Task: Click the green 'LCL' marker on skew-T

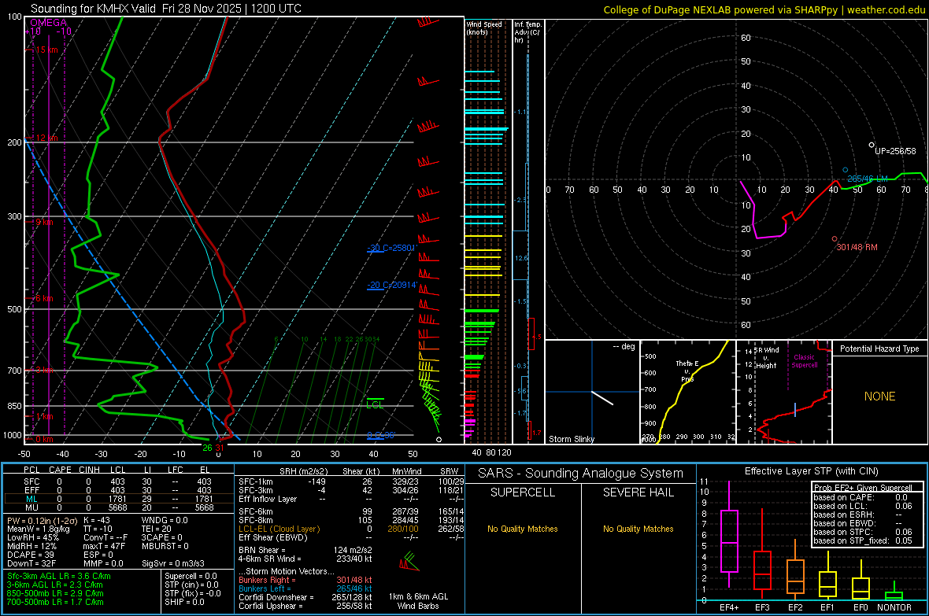Action: pos(375,404)
